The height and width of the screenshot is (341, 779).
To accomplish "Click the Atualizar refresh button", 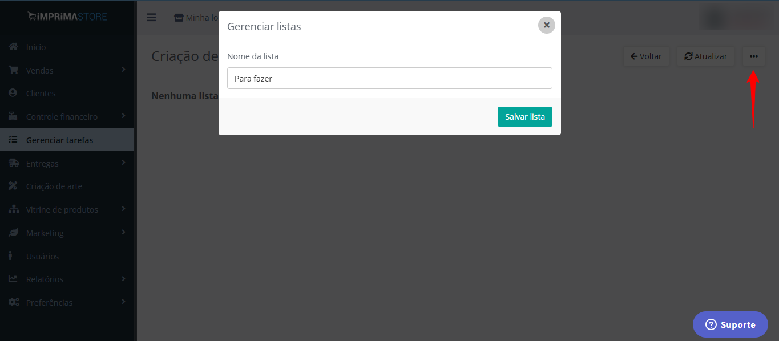I will [x=706, y=56].
